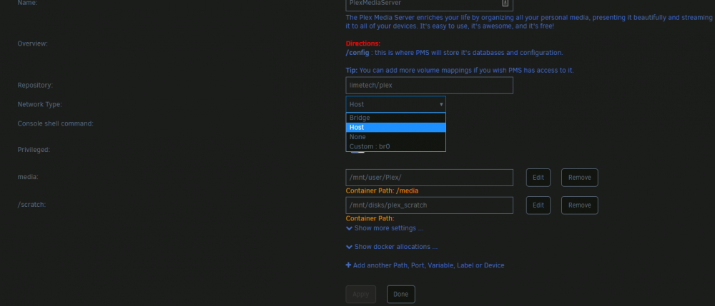Click the /config directions text

coord(455,53)
